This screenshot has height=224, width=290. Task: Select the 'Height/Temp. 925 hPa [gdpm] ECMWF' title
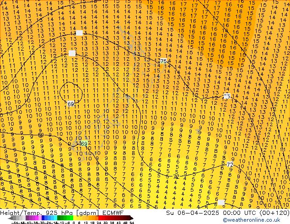pos(62,213)
